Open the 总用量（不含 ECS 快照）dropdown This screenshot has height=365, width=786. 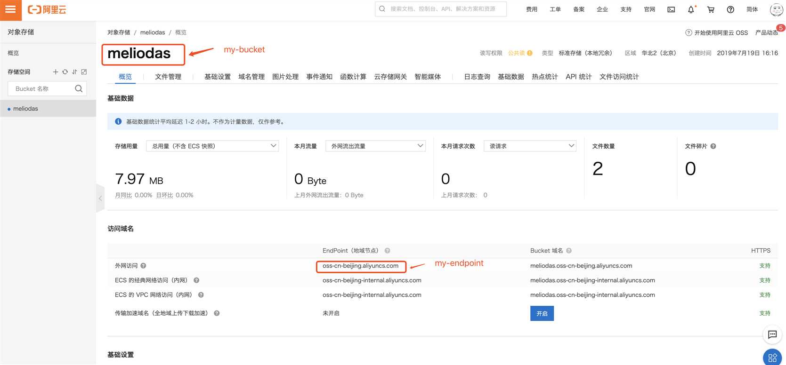coord(212,146)
